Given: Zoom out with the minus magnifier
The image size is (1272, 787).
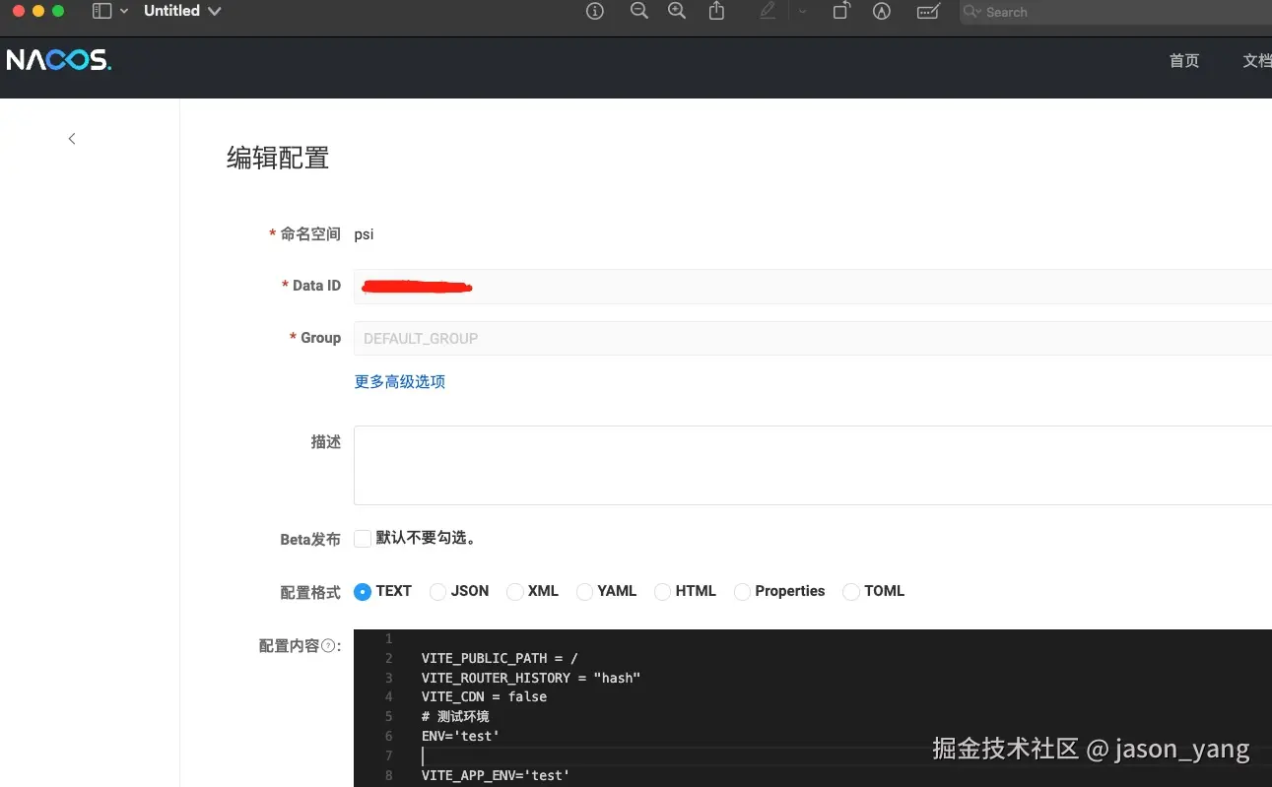Looking at the screenshot, I should point(639,11).
